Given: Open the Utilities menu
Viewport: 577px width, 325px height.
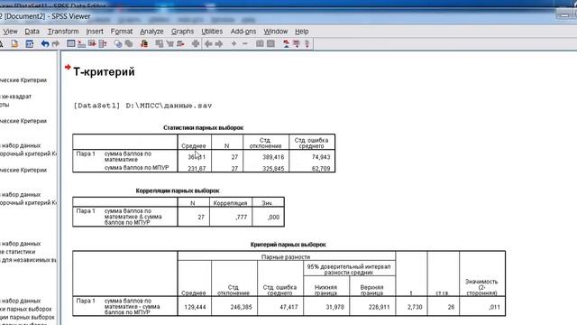Looking at the screenshot, I should point(212,32).
